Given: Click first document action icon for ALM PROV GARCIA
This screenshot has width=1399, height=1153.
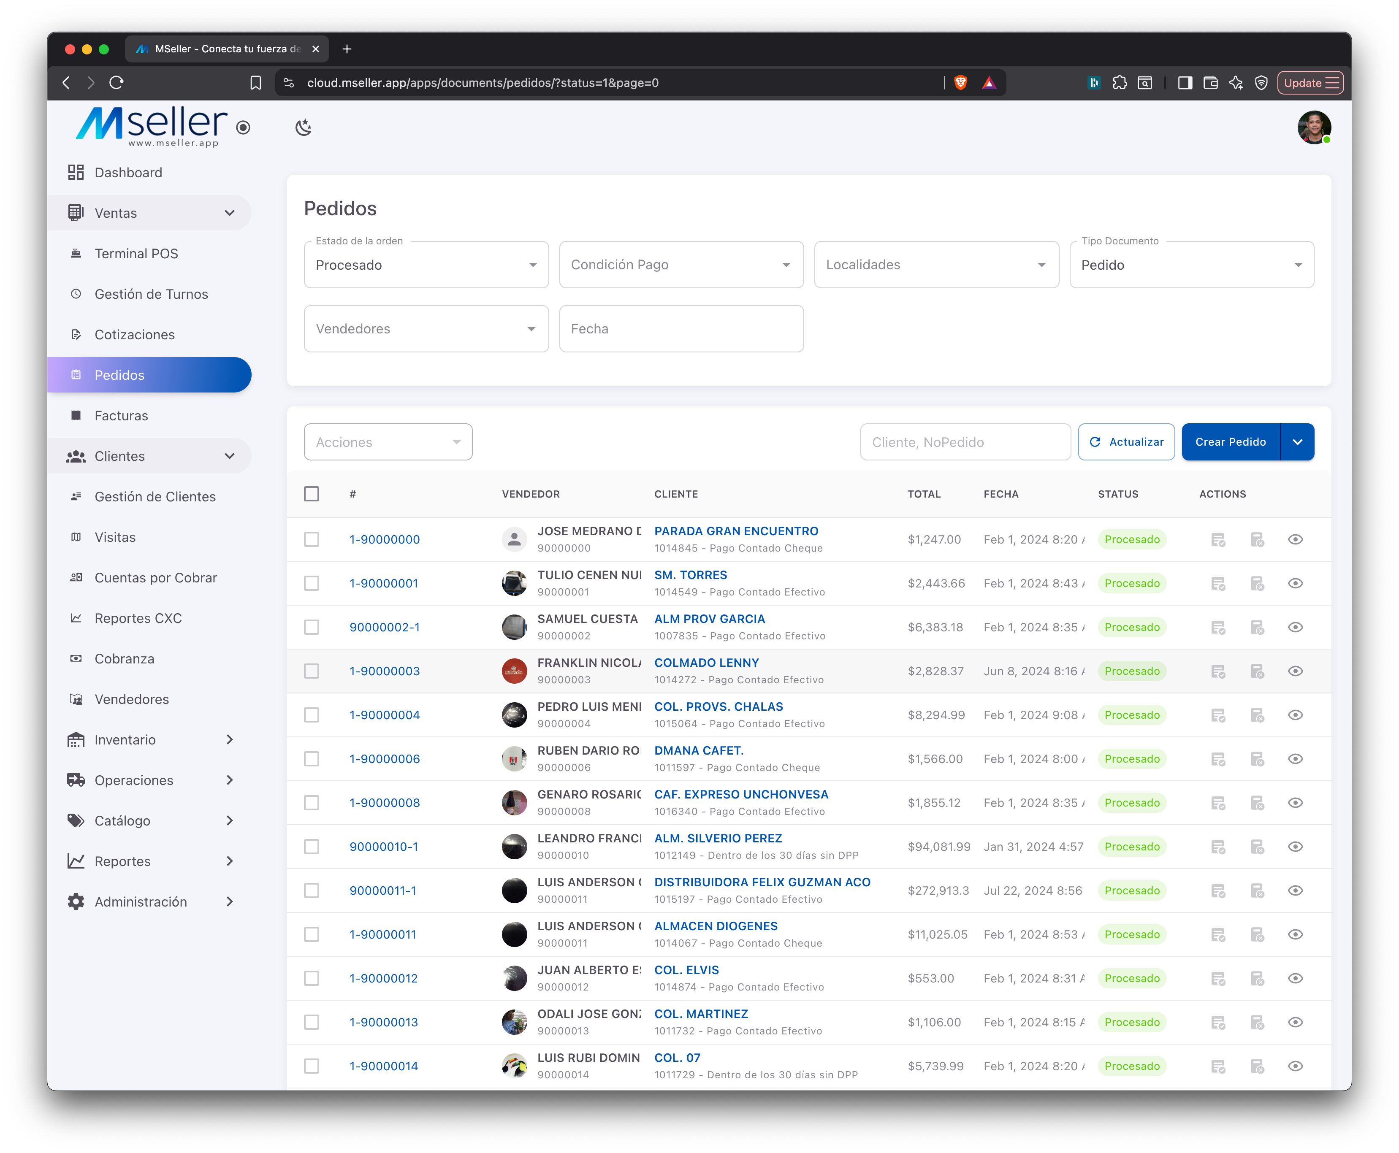Looking at the screenshot, I should [1217, 627].
